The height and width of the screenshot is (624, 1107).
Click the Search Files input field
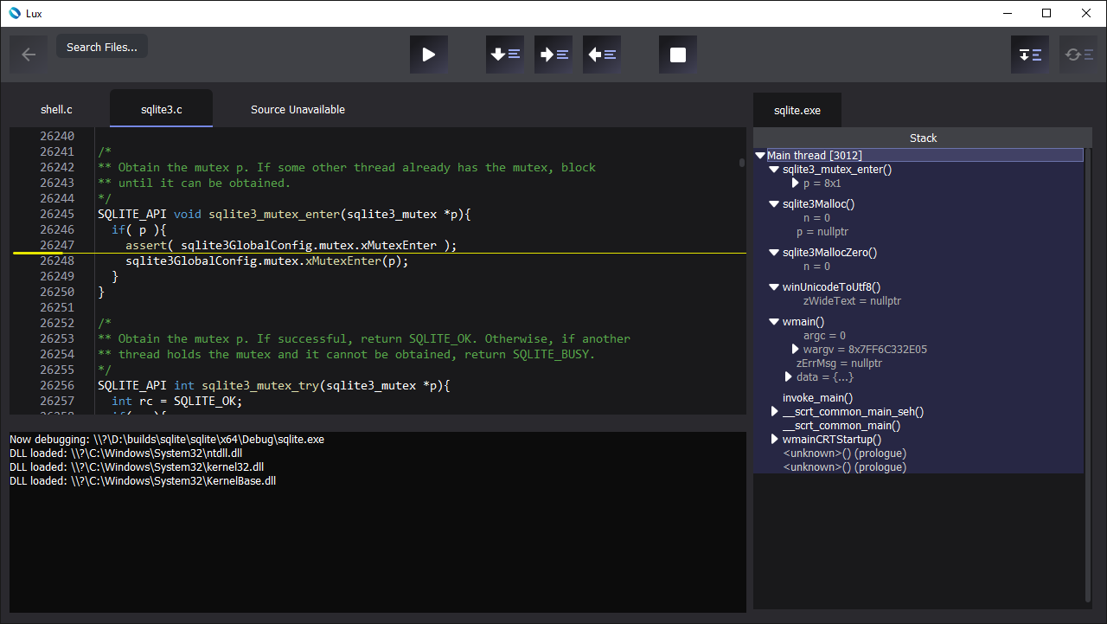point(102,47)
